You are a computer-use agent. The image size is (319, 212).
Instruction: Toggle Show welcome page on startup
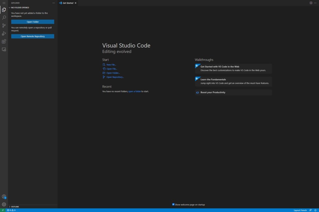[x=174, y=205]
